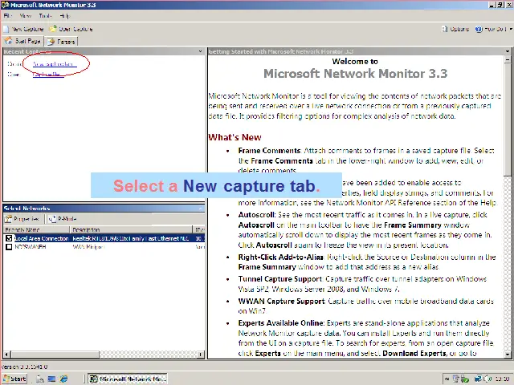This screenshot has height=385, width=514.
Task: Click networks list scroll right arrow
Action: pyautogui.click(x=201, y=355)
